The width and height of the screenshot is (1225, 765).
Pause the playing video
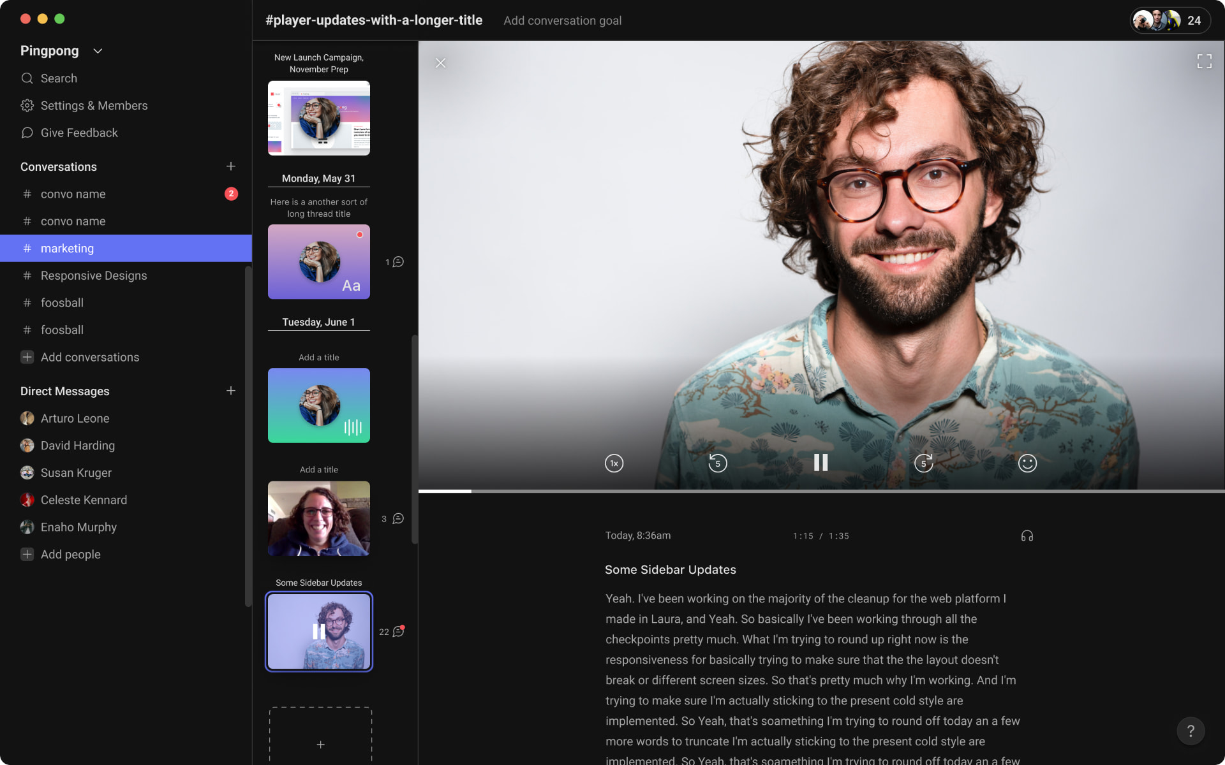[x=820, y=463]
